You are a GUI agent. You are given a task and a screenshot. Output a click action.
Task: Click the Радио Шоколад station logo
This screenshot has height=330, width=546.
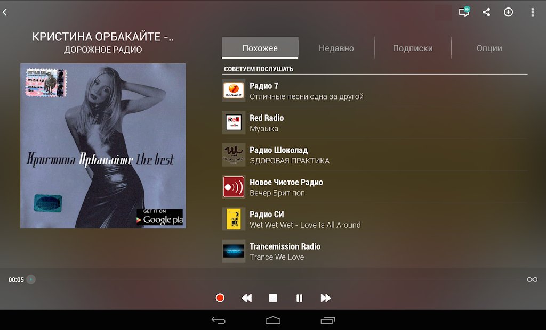point(233,154)
